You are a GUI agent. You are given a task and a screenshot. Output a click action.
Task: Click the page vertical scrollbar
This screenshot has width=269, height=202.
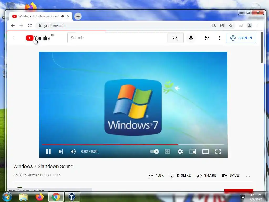pyautogui.click(x=261, y=47)
